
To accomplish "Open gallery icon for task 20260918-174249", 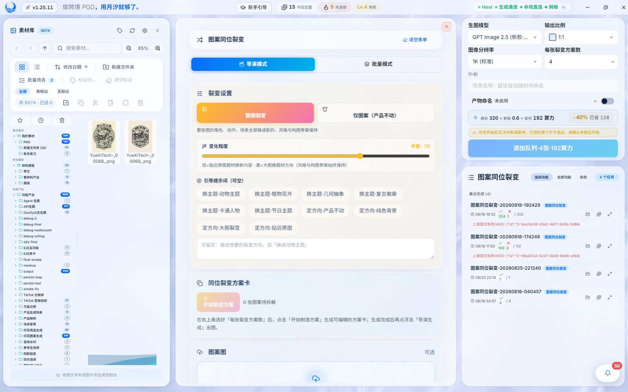I will pyautogui.click(x=599, y=246).
